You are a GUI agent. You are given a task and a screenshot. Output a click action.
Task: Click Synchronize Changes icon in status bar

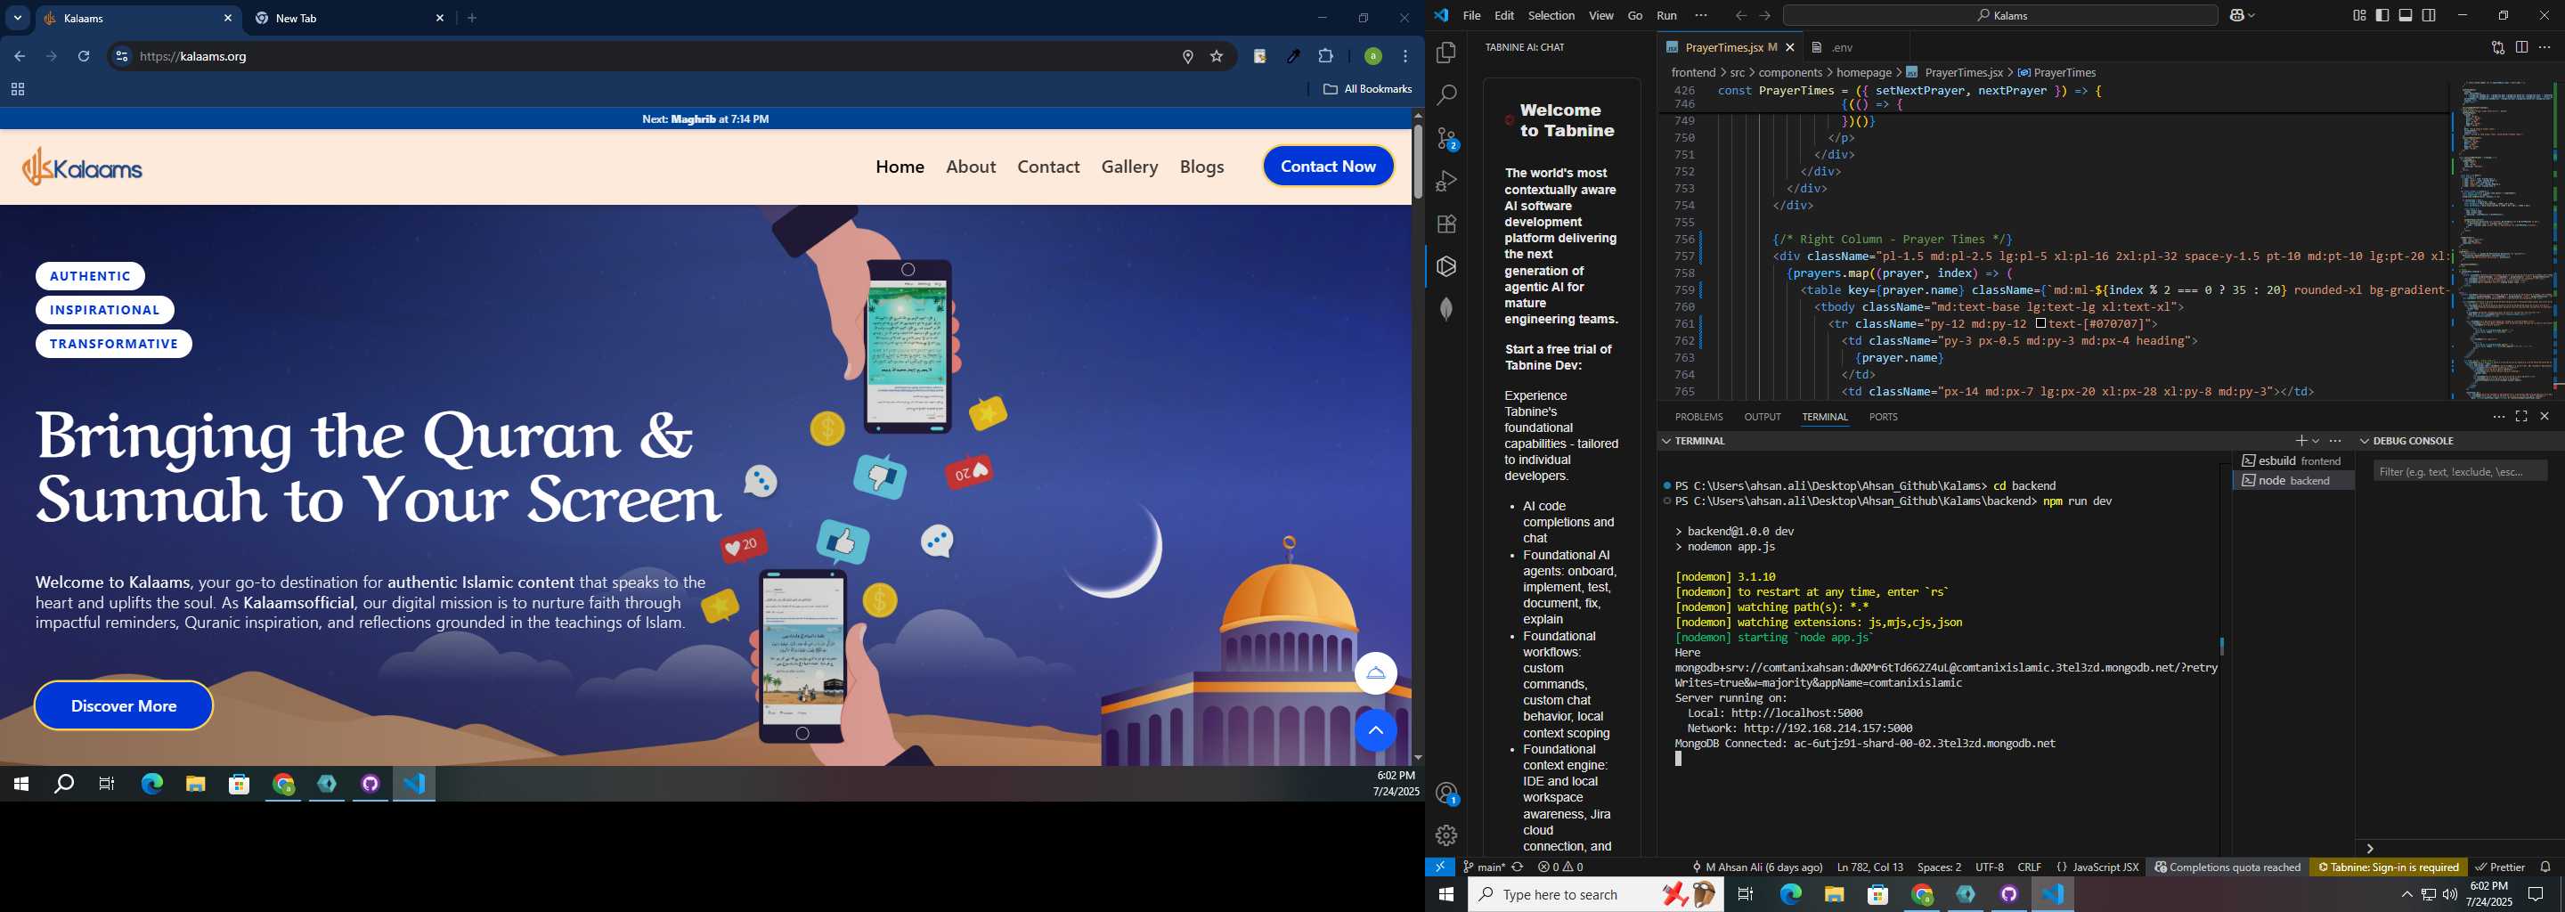[x=1518, y=867]
